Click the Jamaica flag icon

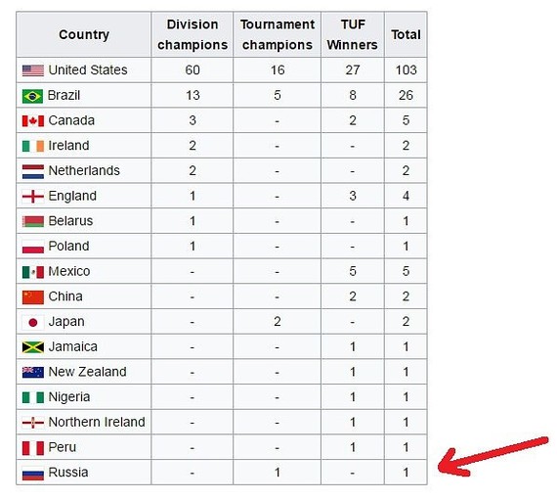33,347
